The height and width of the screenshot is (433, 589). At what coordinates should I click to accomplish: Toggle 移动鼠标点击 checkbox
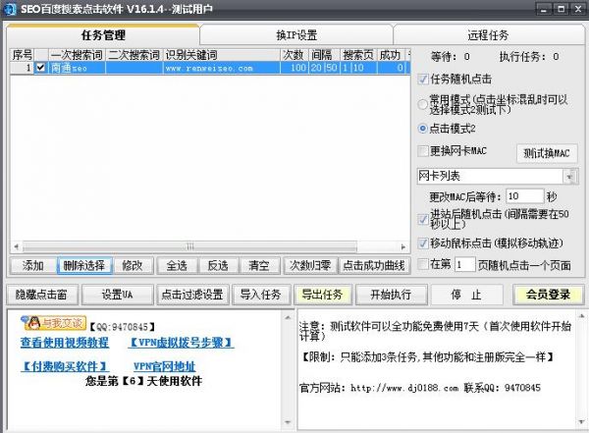coord(423,243)
